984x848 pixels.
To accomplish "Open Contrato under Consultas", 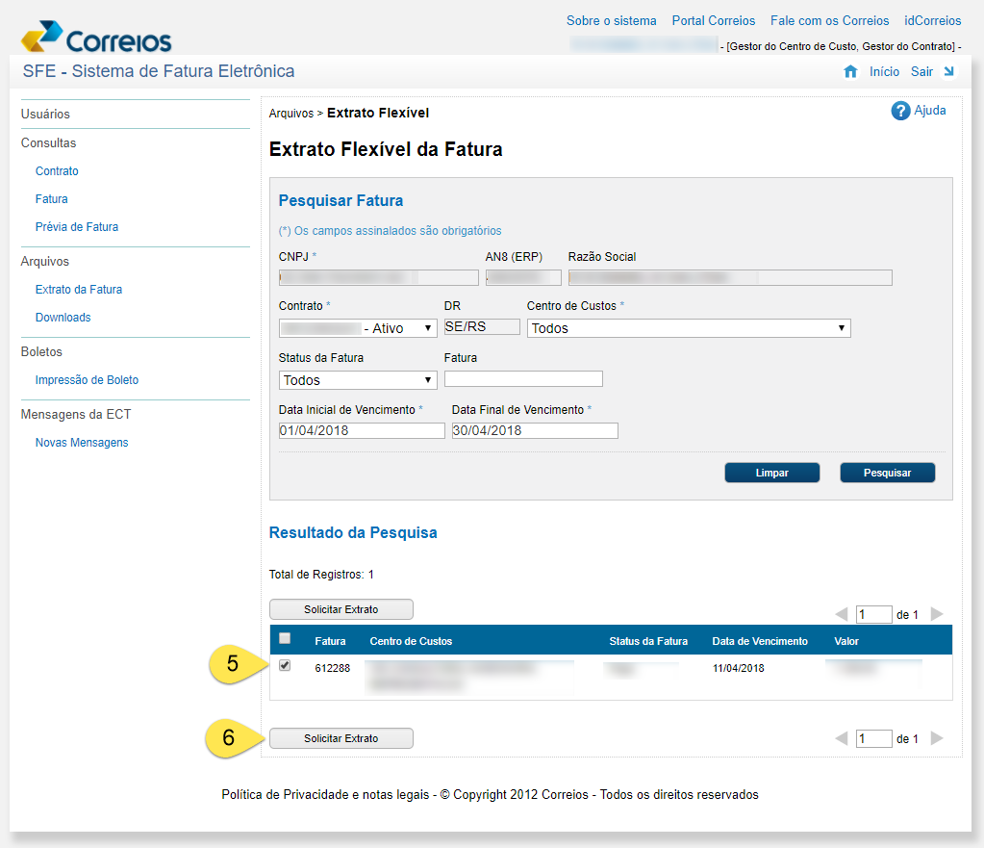I will 57,171.
